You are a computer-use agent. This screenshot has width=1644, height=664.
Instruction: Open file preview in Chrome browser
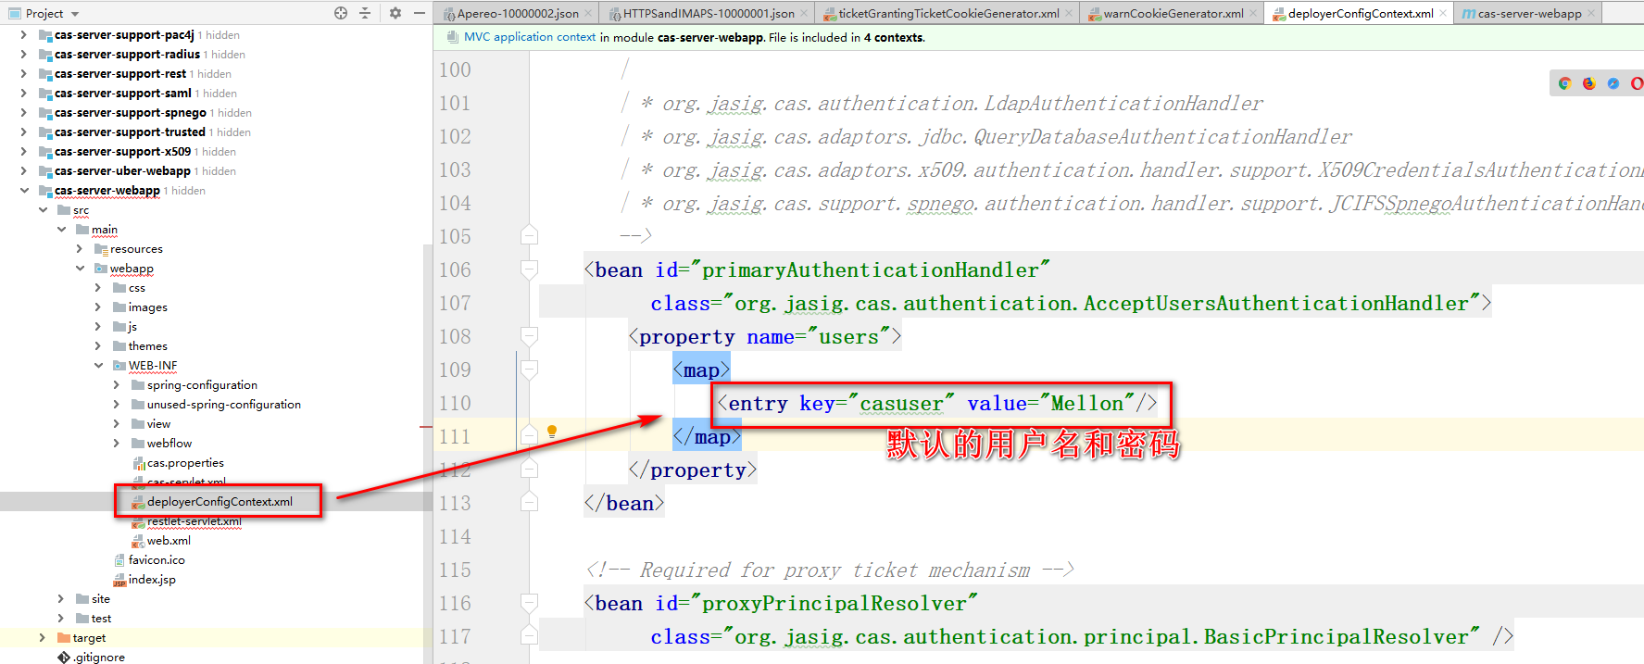click(1564, 83)
